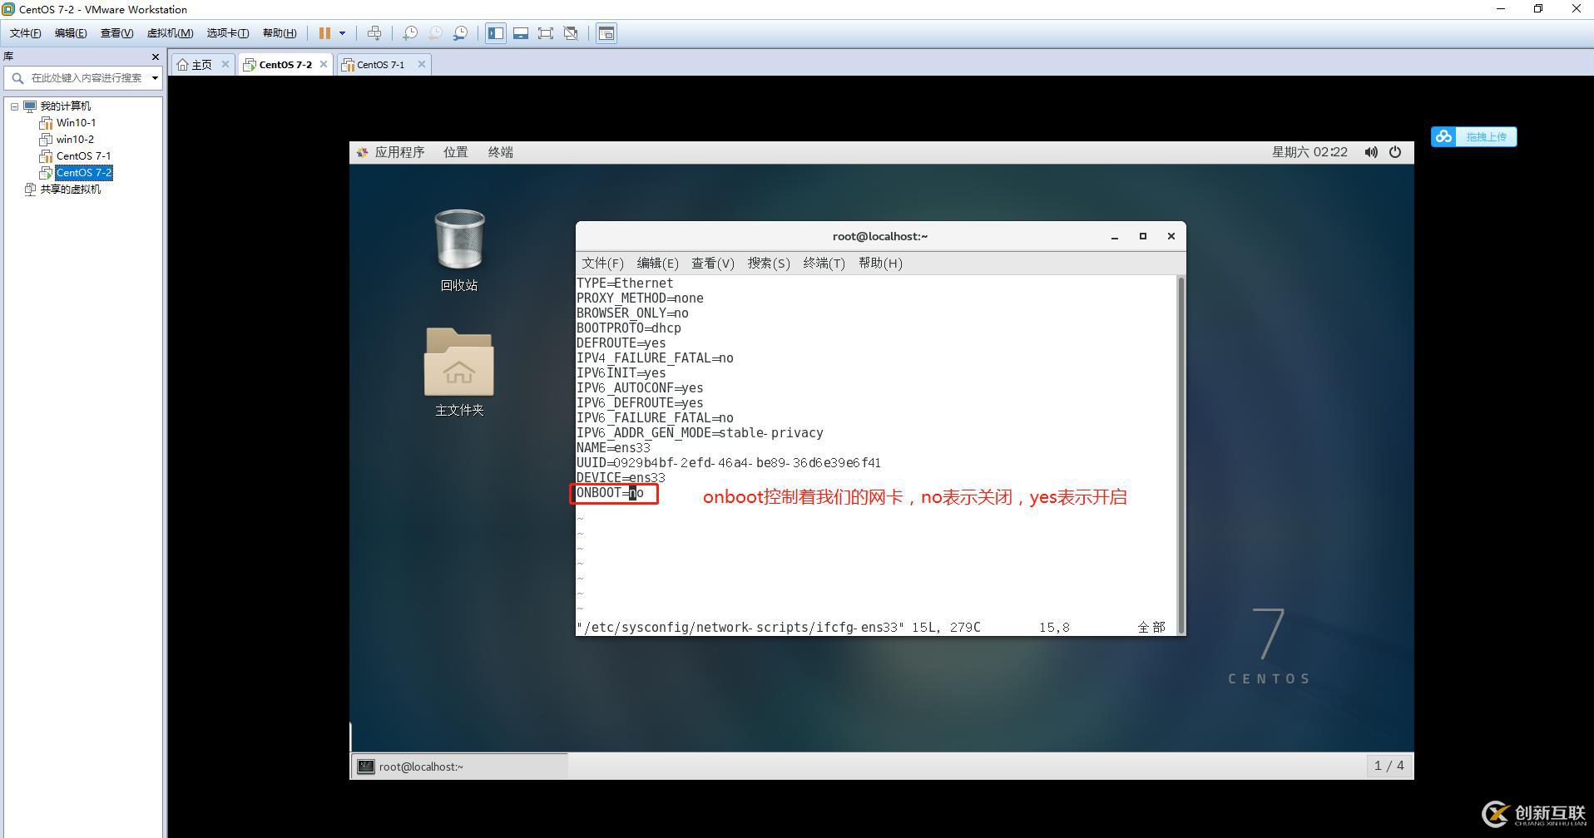This screenshot has width=1594, height=838.
Task: Send Ctrl+Alt+Del to the virtual machine
Action: [374, 33]
